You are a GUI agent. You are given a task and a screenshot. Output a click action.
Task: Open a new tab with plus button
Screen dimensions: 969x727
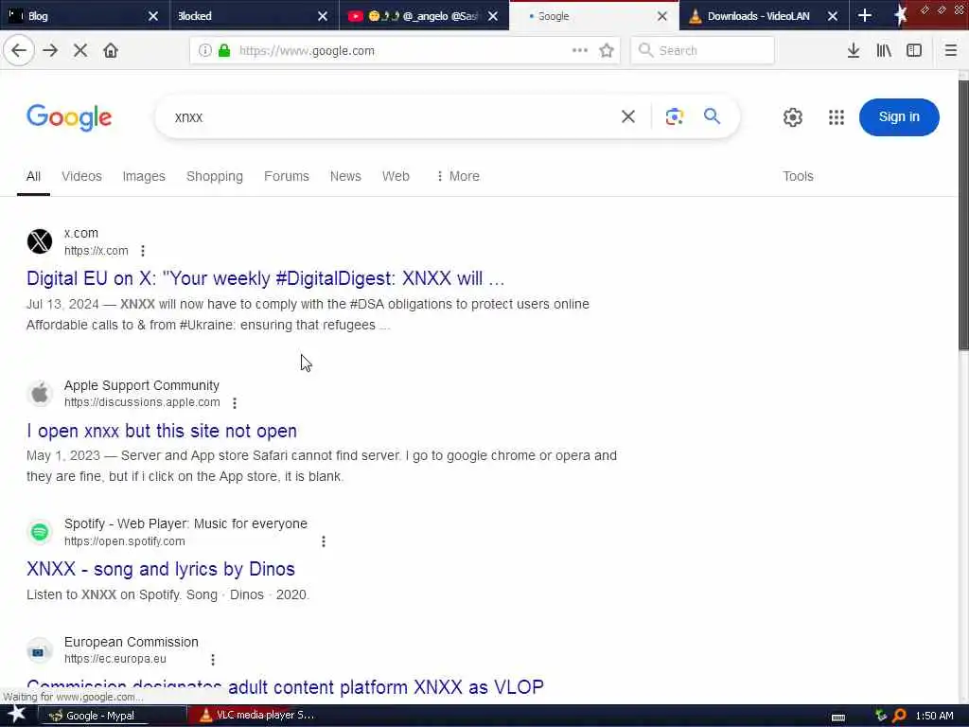(x=865, y=16)
